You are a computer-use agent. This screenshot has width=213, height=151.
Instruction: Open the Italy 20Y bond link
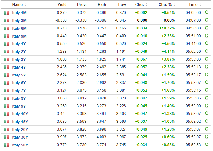point(20,129)
